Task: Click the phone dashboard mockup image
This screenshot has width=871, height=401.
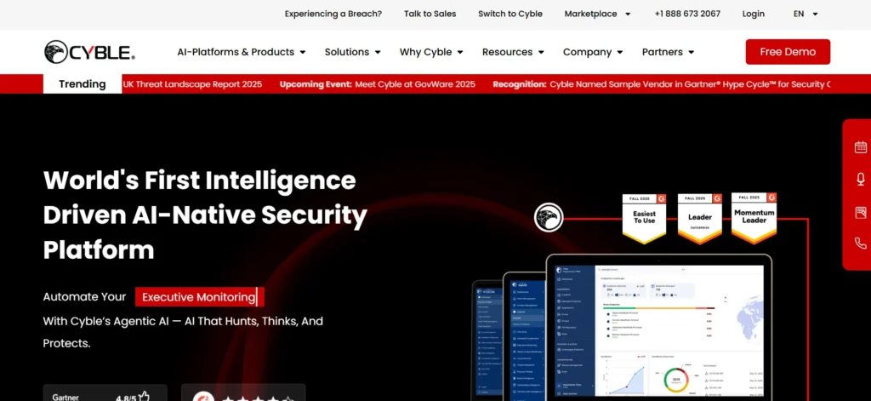Action: point(489,341)
